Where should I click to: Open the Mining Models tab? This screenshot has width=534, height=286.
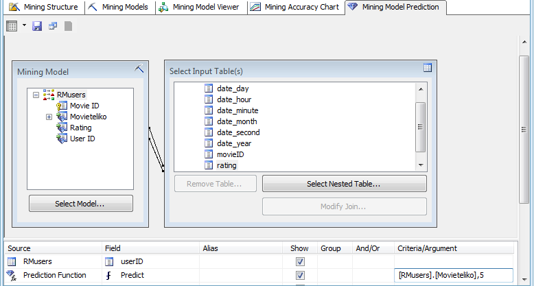pyautogui.click(x=118, y=7)
